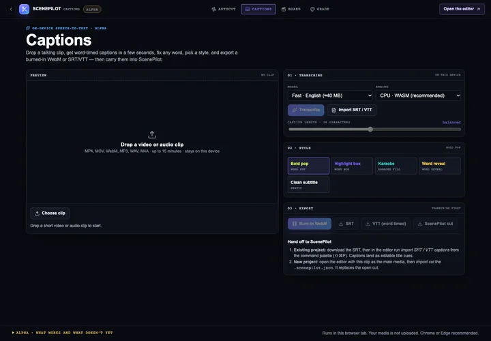Viewport: 491px width, 341px height.
Task: Select the Bold pop caption style
Action: coord(308,166)
